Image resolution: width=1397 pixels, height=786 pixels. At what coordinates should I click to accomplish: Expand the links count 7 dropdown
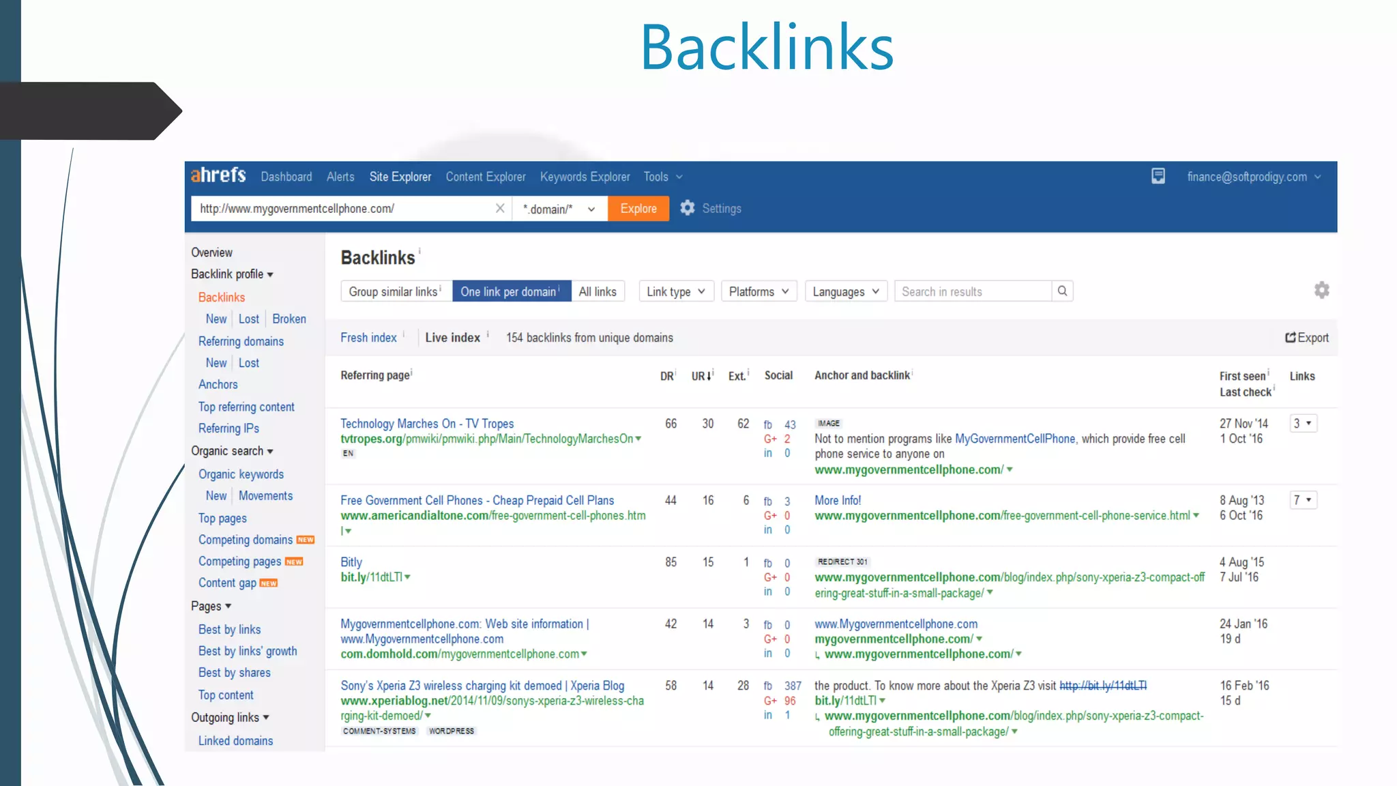(x=1303, y=499)
